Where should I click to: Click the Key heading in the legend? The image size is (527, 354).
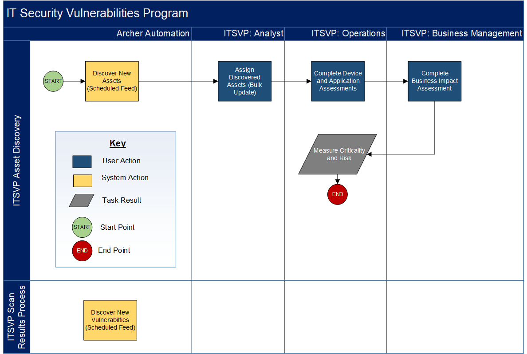coord(118,144)
